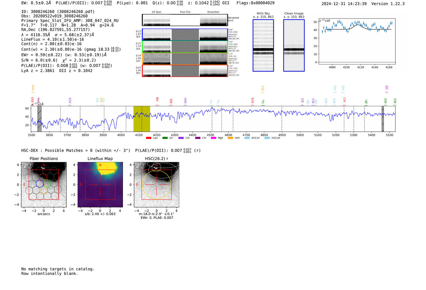Click the green fiber circle in Fiber Positions

tap(47, 183)
